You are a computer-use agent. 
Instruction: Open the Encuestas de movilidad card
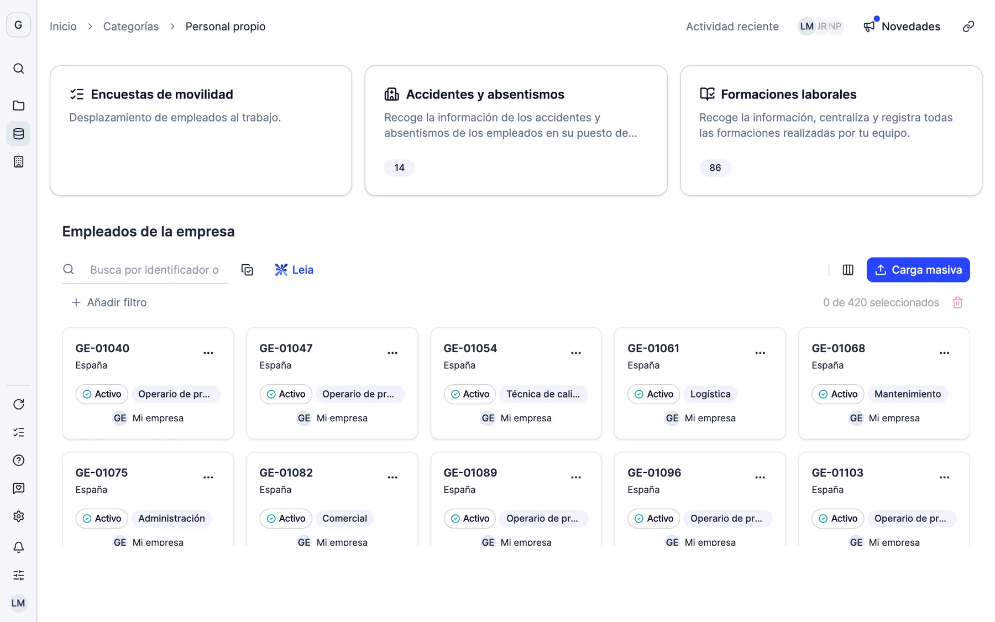pyautogui.click(x=201, y=130)
